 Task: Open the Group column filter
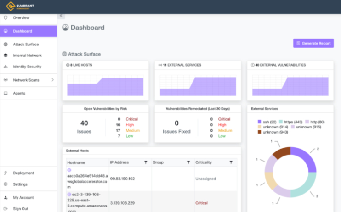tap(188, 162)
